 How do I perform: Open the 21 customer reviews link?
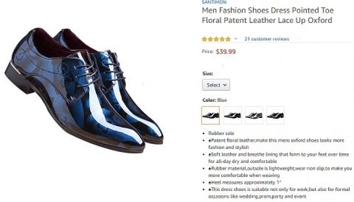pyautogui.click(x=266, y=39)
